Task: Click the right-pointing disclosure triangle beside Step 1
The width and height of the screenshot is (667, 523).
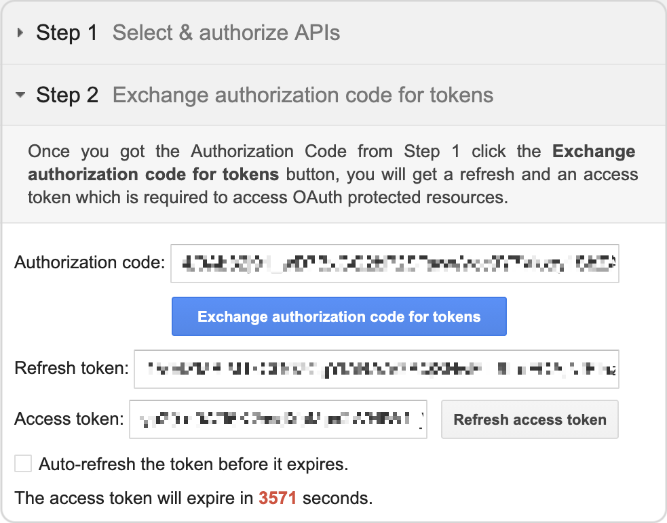Action: (x=20, y=32)
